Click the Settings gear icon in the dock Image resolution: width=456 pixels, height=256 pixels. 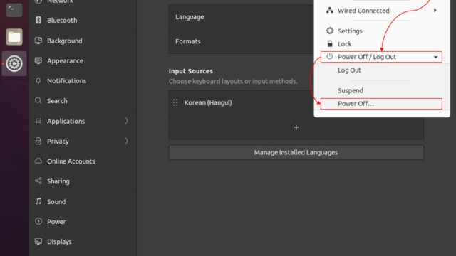click(x=14, y=63)
